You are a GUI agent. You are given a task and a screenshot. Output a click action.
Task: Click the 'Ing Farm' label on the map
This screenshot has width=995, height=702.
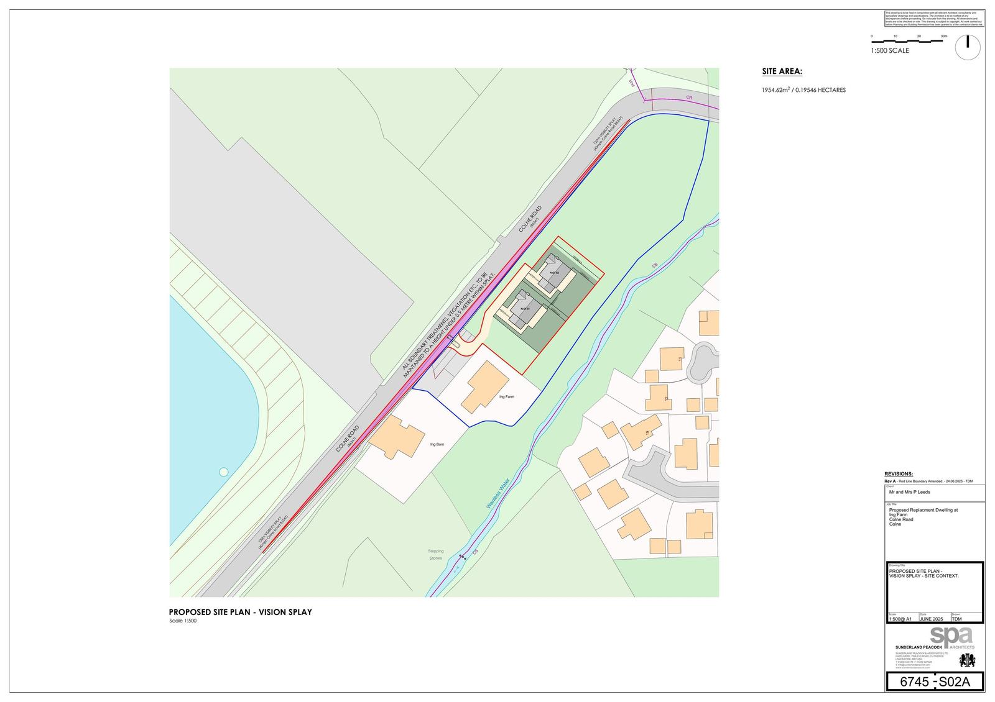507,396
